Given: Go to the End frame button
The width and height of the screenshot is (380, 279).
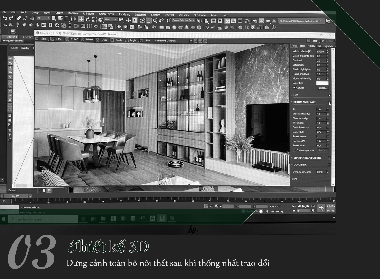Looking at the screenshot, I should (313, 206).
